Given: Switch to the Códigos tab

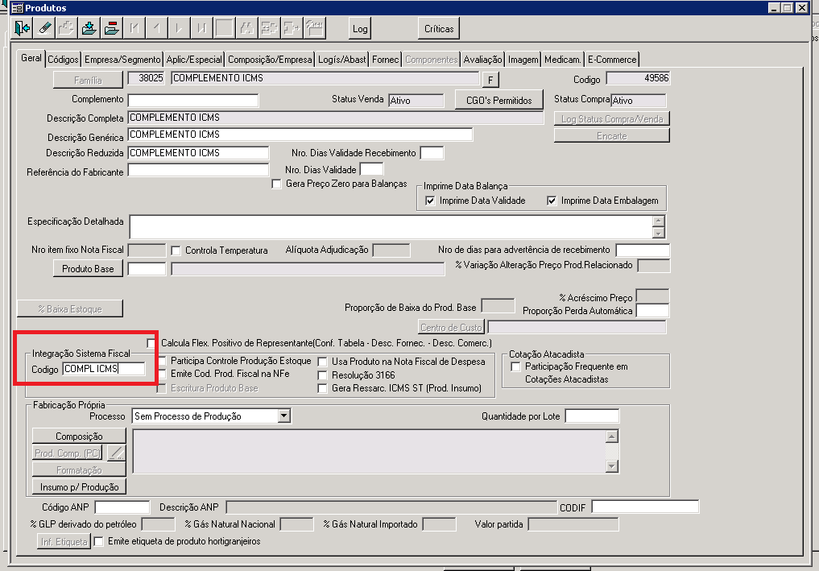Looking at the screenshot, I should [63, 60].
